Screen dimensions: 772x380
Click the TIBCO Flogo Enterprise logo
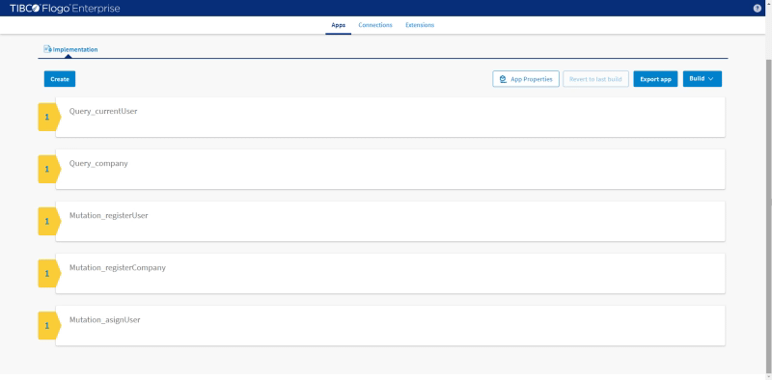65,9
